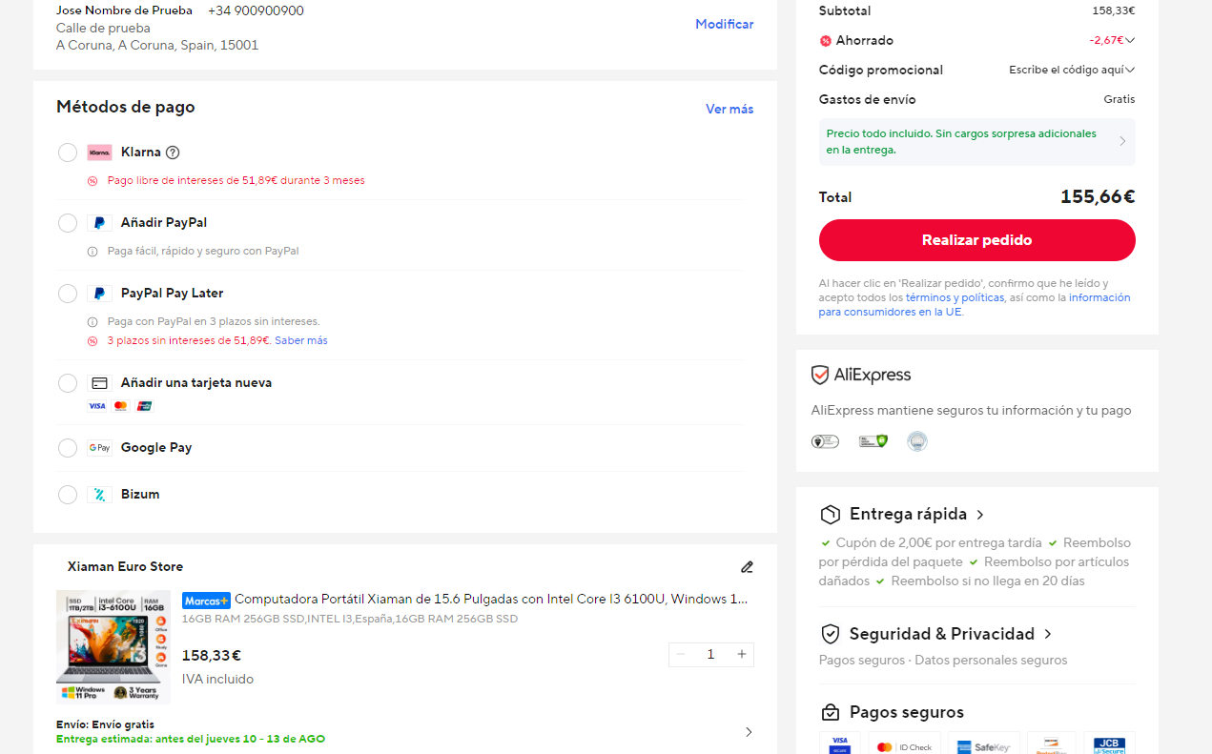Click the Marcas+ badge on product title
Image resolution: width=1212 pixels, height=754 pixels.
coord(206,601)
